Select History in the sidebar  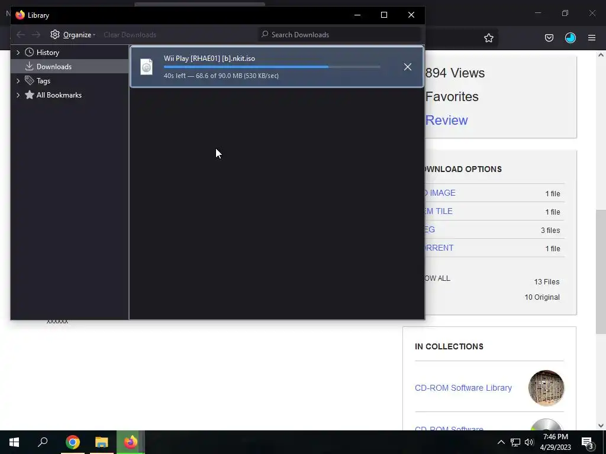tap(47, 53)
